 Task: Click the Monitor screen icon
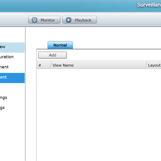pos(34,20)
